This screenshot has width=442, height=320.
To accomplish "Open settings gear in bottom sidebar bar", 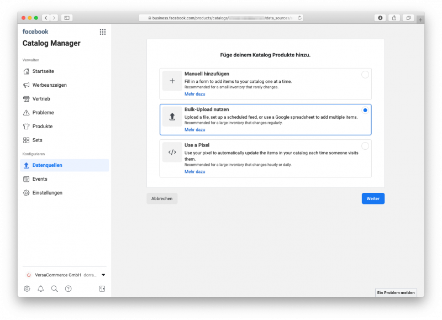I will coord(27,288).
